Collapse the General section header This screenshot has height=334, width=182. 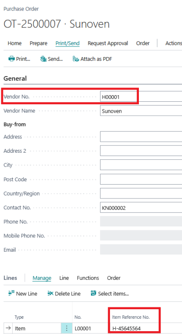[x=15, y=79]
